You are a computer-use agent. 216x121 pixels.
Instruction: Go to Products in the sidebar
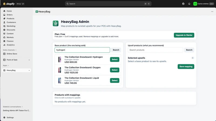point(11,19)
